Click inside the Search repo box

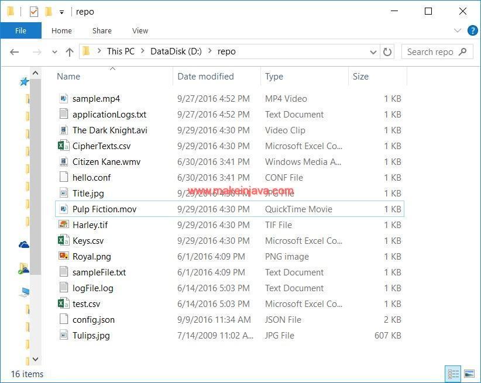[x=436, y=51]
